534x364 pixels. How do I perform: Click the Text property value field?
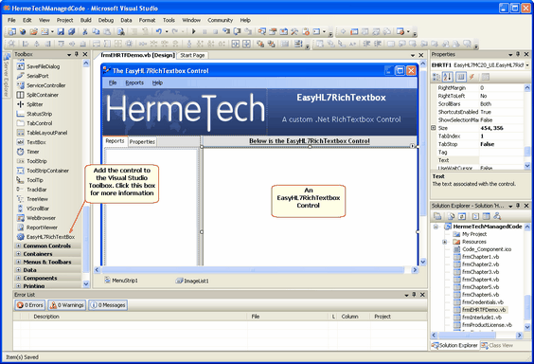tap(501, 160)
